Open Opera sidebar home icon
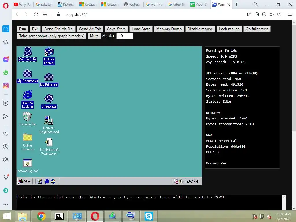The height and width of the screenshot is (222, 296). [x=6, y=29]
